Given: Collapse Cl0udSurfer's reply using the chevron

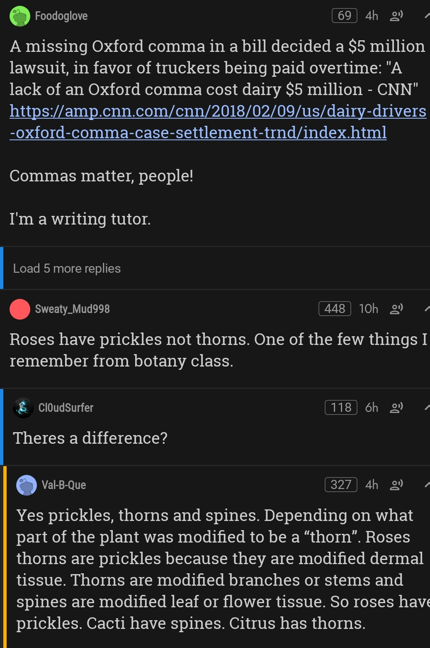Looking at the screenshot, I should 427,408.
